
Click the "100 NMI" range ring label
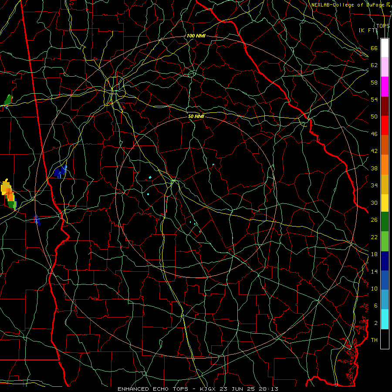[x=196, y=36]
